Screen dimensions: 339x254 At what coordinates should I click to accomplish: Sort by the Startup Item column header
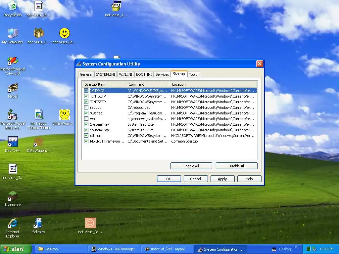pos(104,84)
